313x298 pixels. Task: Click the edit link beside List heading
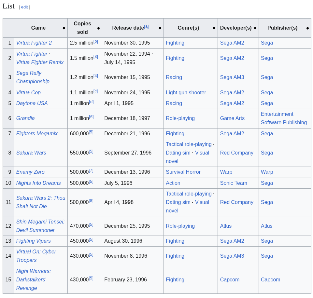tap(24, 7)
